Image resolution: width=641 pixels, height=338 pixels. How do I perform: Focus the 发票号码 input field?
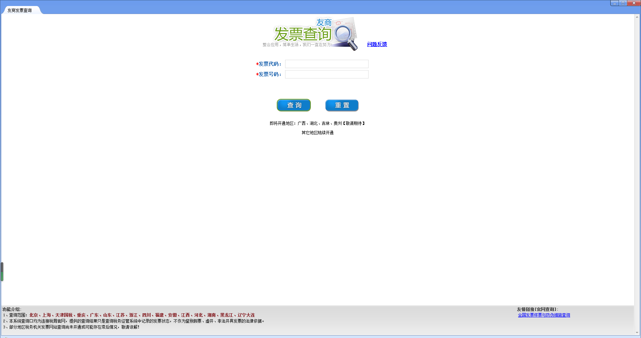[327, 74]
